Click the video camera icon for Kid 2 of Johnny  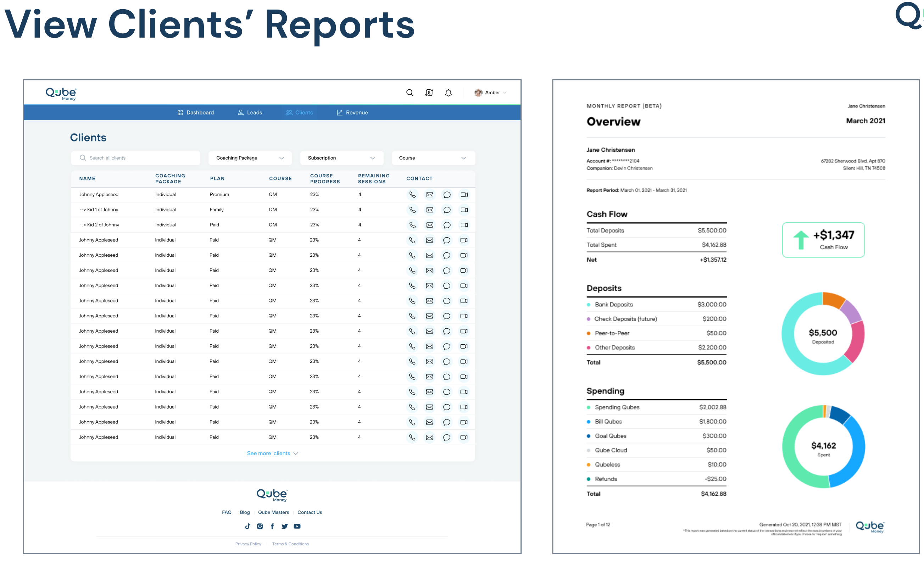[464, 225]
